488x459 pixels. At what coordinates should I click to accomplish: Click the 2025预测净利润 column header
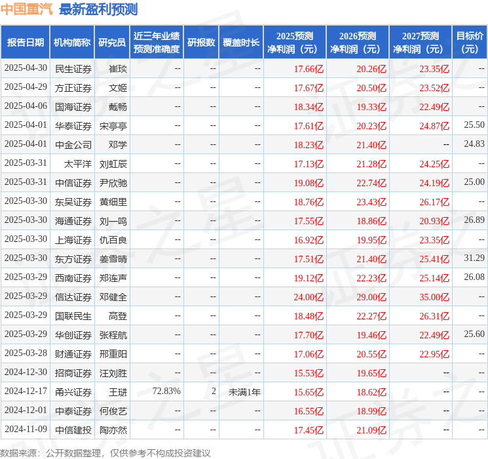tap(295, 43)
